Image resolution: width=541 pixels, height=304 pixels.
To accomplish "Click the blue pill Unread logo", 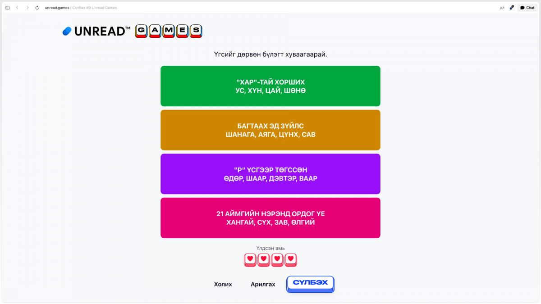I will [x=67, y=31].
